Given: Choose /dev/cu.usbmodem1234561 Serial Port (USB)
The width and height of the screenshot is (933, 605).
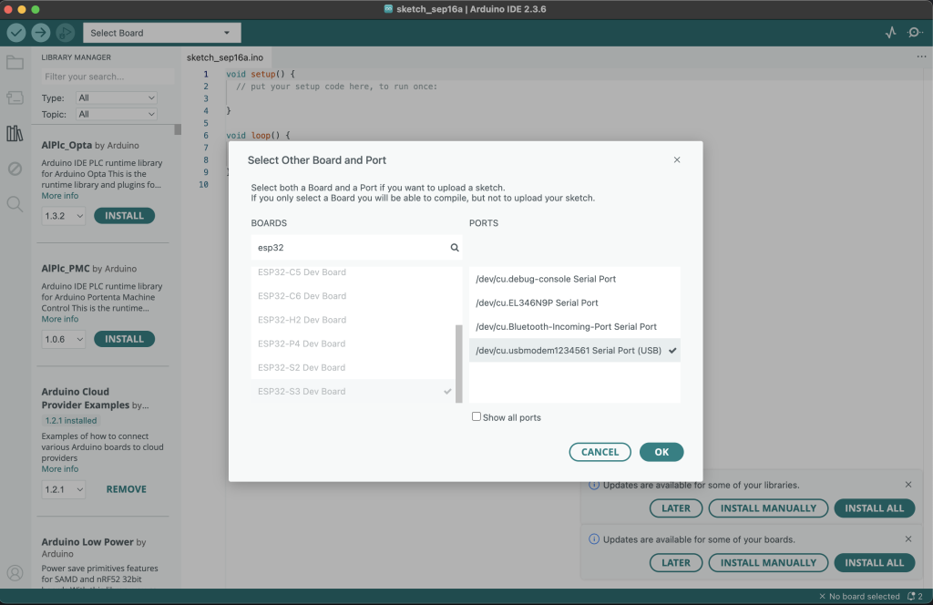Looking at the screenshot, I should 575,350.
